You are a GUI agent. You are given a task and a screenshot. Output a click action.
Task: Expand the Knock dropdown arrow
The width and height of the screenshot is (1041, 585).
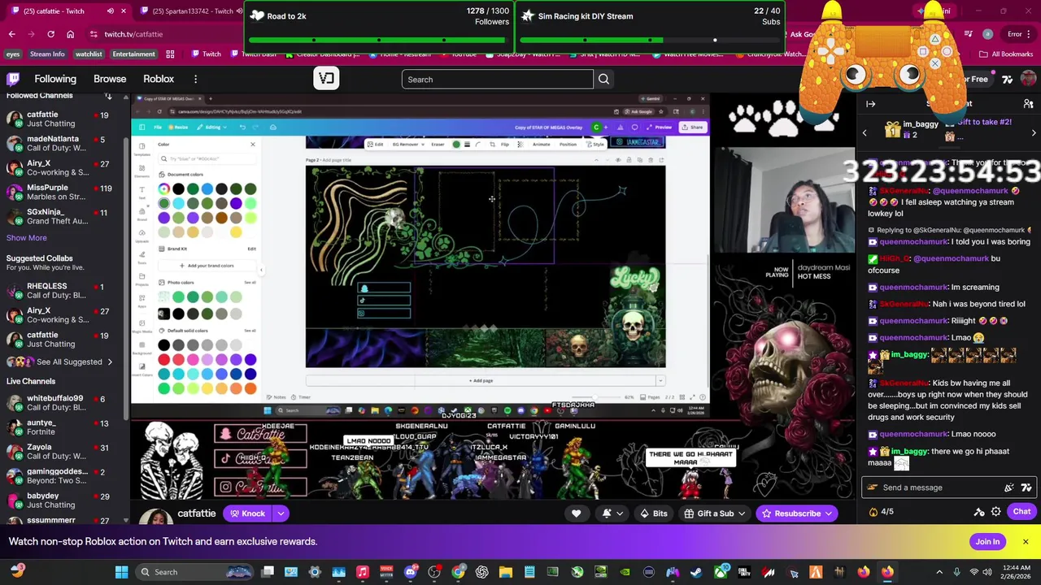point(281,513)
